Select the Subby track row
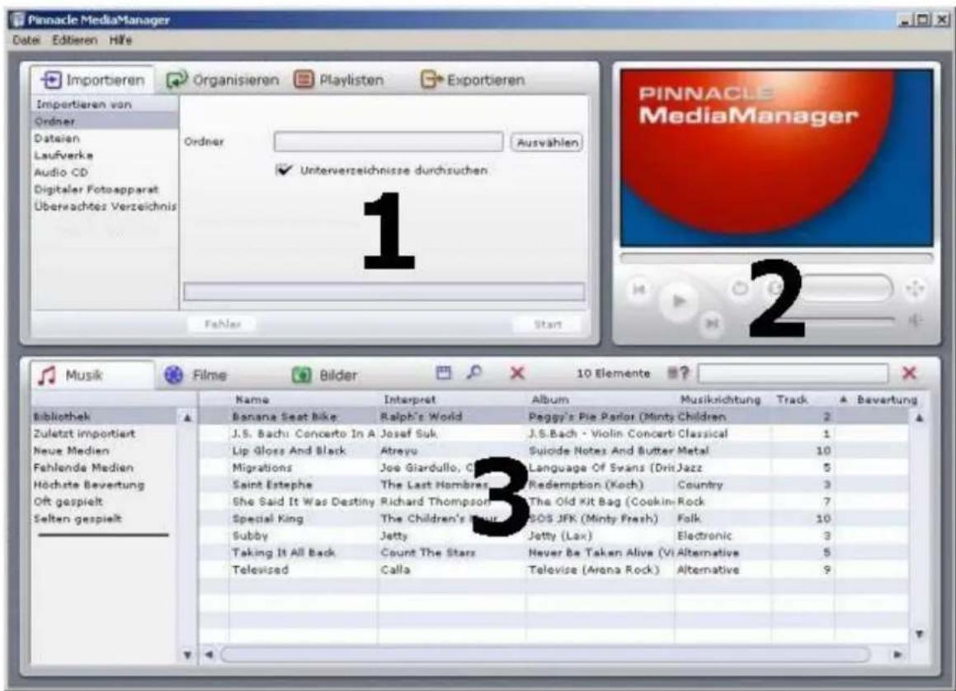Screen dimensions: 956x691 tap(553, 536)
